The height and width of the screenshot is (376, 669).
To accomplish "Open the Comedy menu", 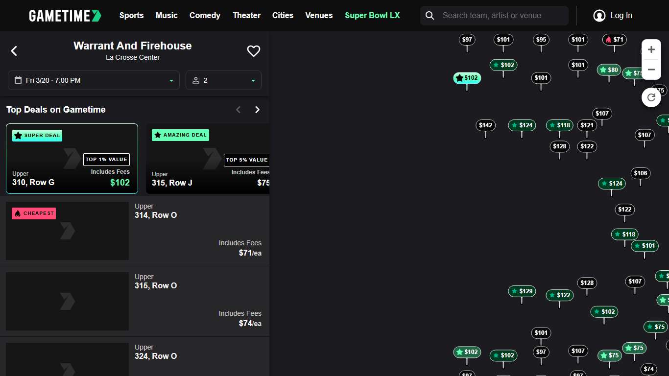I will 205,16.
